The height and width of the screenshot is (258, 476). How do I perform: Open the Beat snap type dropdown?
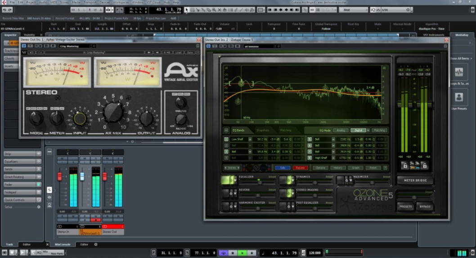point(353,10)
